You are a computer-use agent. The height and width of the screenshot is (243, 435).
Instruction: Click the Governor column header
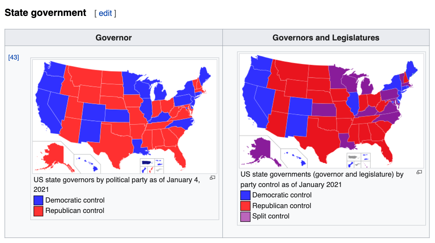pyautogui.click(x=113, y=38)
